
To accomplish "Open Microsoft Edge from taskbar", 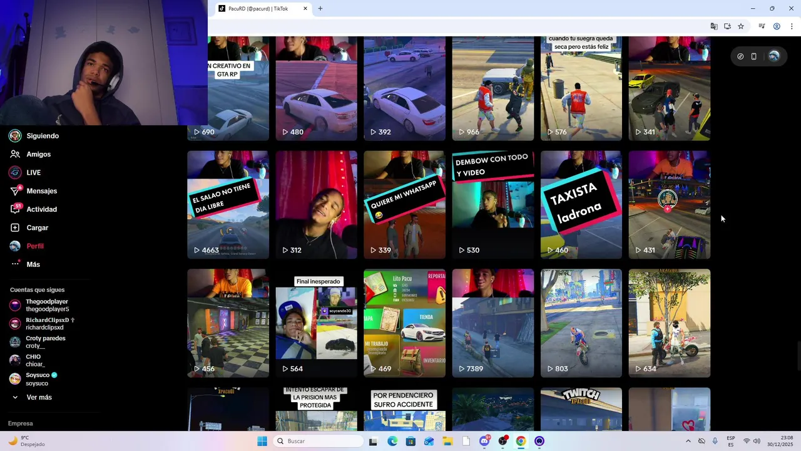I will pos(392,441).
